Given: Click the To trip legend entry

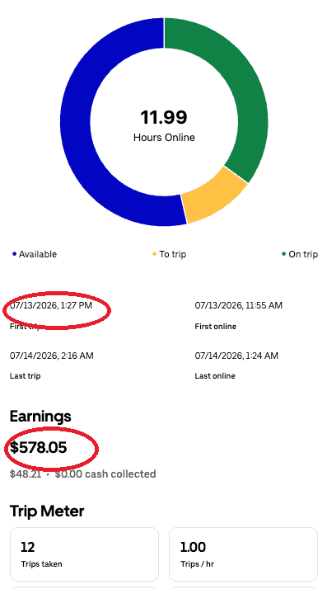Looking at the screenshot, I should coord(169,254).
